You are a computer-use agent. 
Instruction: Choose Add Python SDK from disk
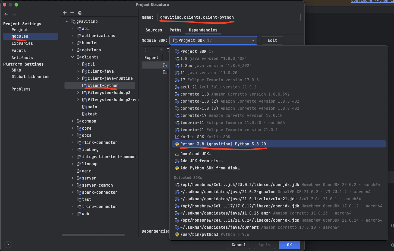click(x=205, y=168)
